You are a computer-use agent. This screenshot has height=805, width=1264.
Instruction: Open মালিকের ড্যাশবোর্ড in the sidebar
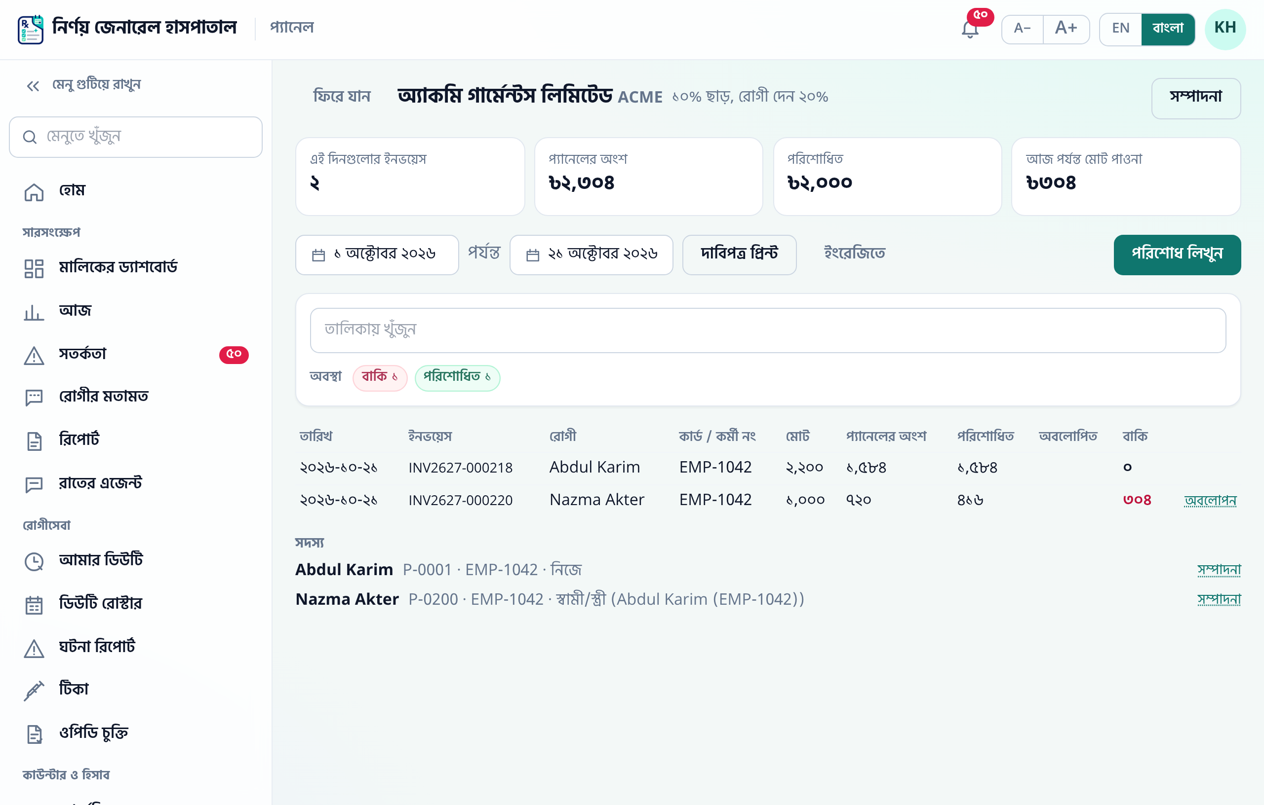pos(136,267)
